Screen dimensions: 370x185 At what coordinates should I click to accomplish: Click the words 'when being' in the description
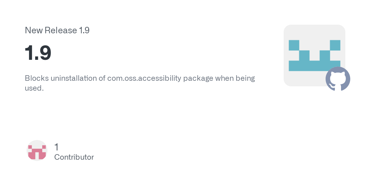pos(235,78)
